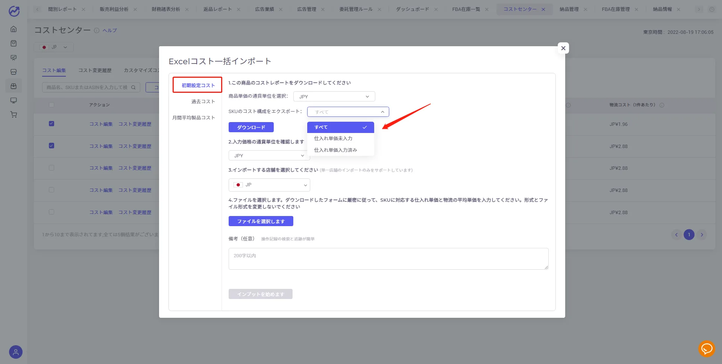This screenshot has width=722, height=364.
Task: Click the product name SKU search field
Action: [91, 87]
